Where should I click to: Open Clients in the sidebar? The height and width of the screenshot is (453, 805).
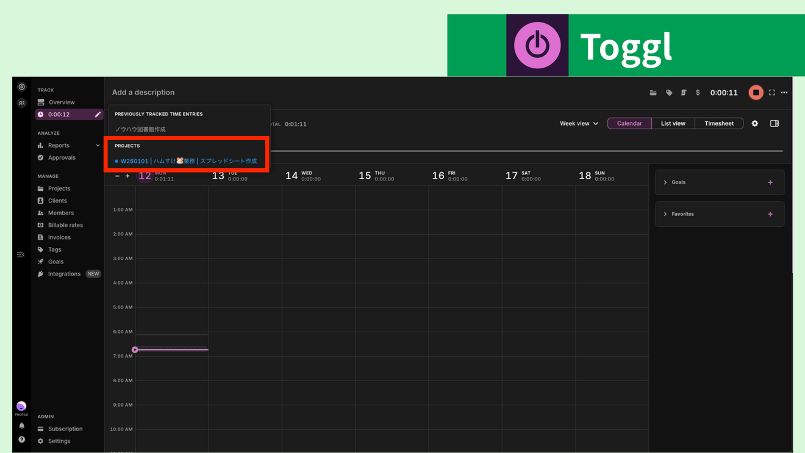pos(57,201)
